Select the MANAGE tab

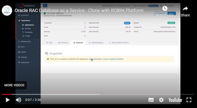click(x=78, y=43)
